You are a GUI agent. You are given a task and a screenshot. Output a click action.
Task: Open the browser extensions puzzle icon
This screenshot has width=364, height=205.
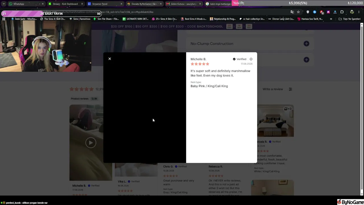[342, 12]
